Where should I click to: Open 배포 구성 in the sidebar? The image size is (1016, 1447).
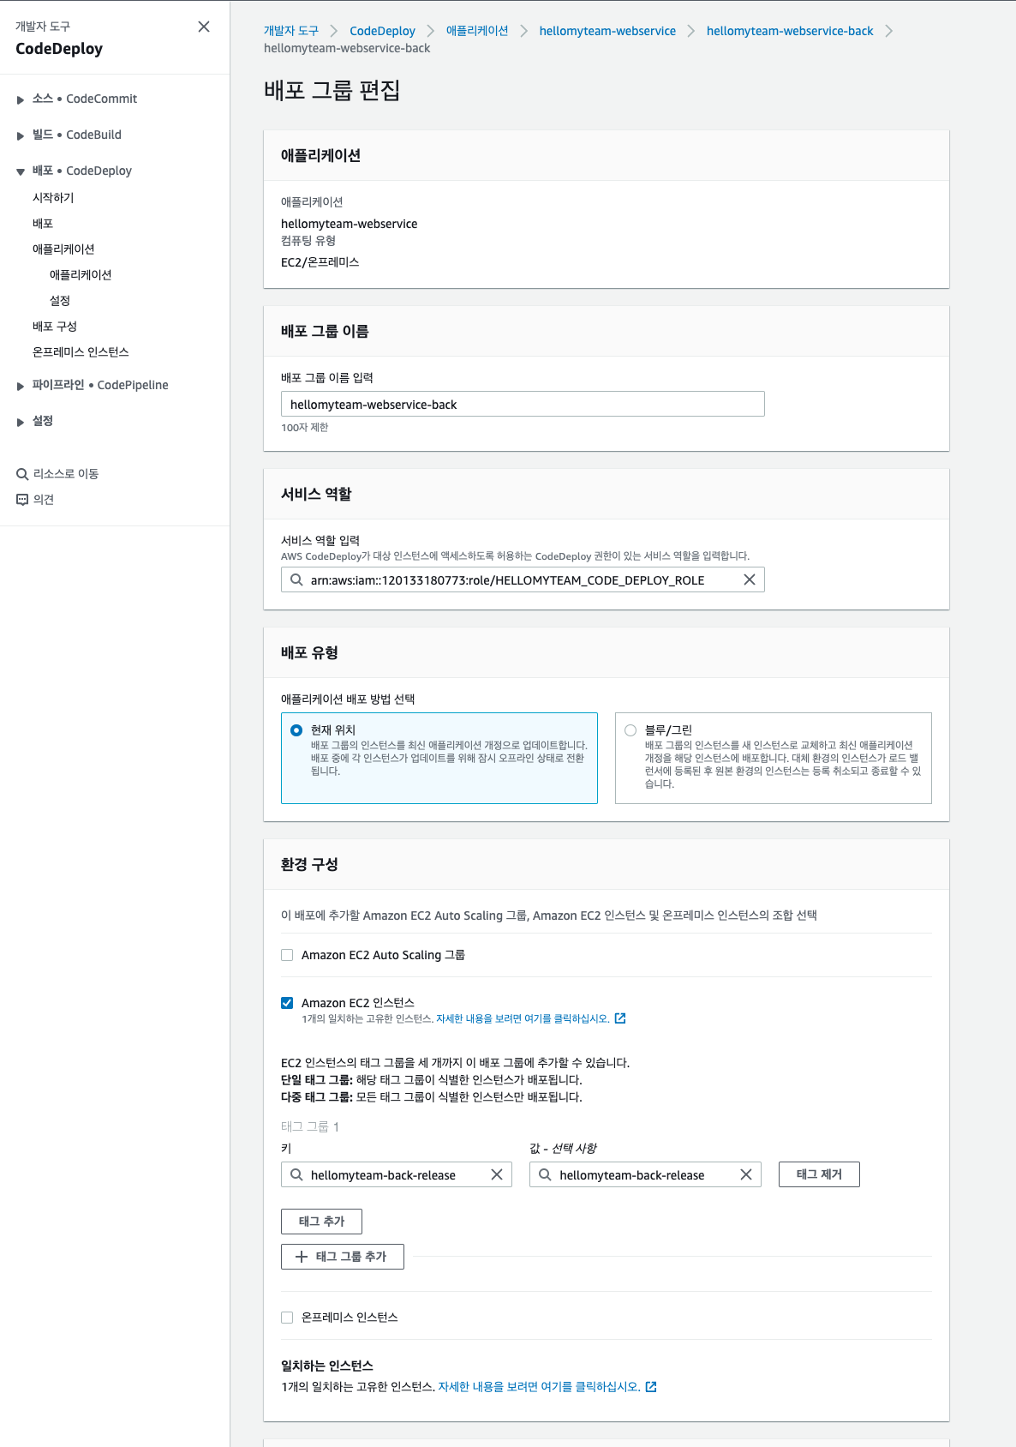(x=55, y=326)
